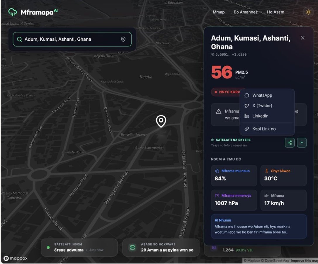The image size is (318, 264).
Task: Click the Ɛhyɛ/Awɔɔ 30°C card
Action: point(283,175)
